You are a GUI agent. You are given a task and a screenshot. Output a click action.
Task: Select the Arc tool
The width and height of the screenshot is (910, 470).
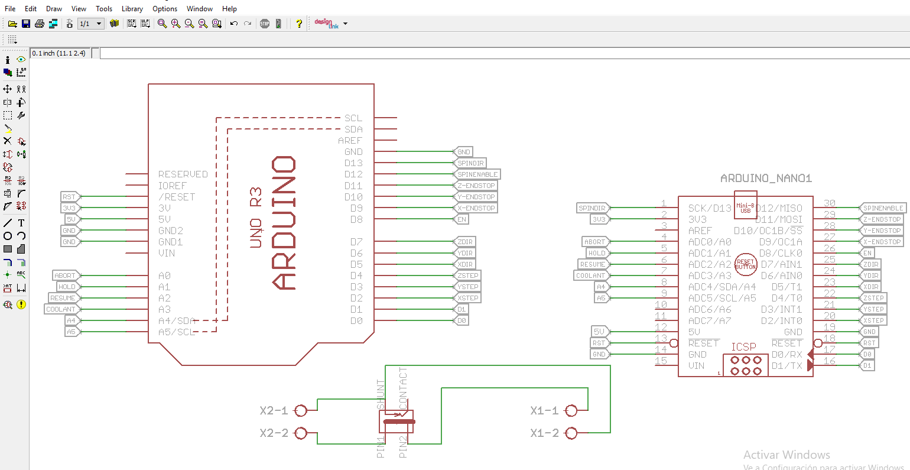[21, 236]
